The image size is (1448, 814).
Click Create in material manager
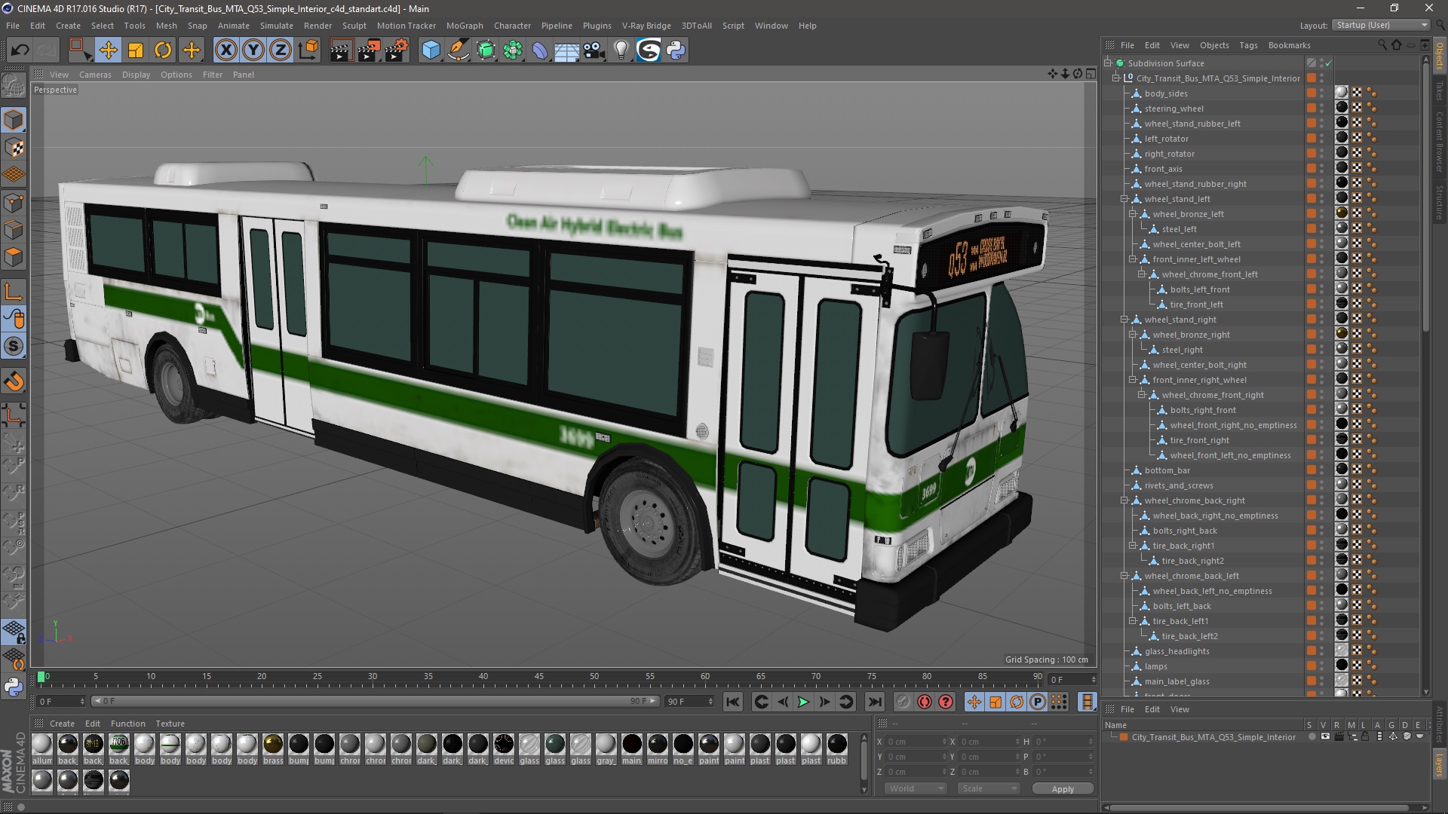pos(62,724)
